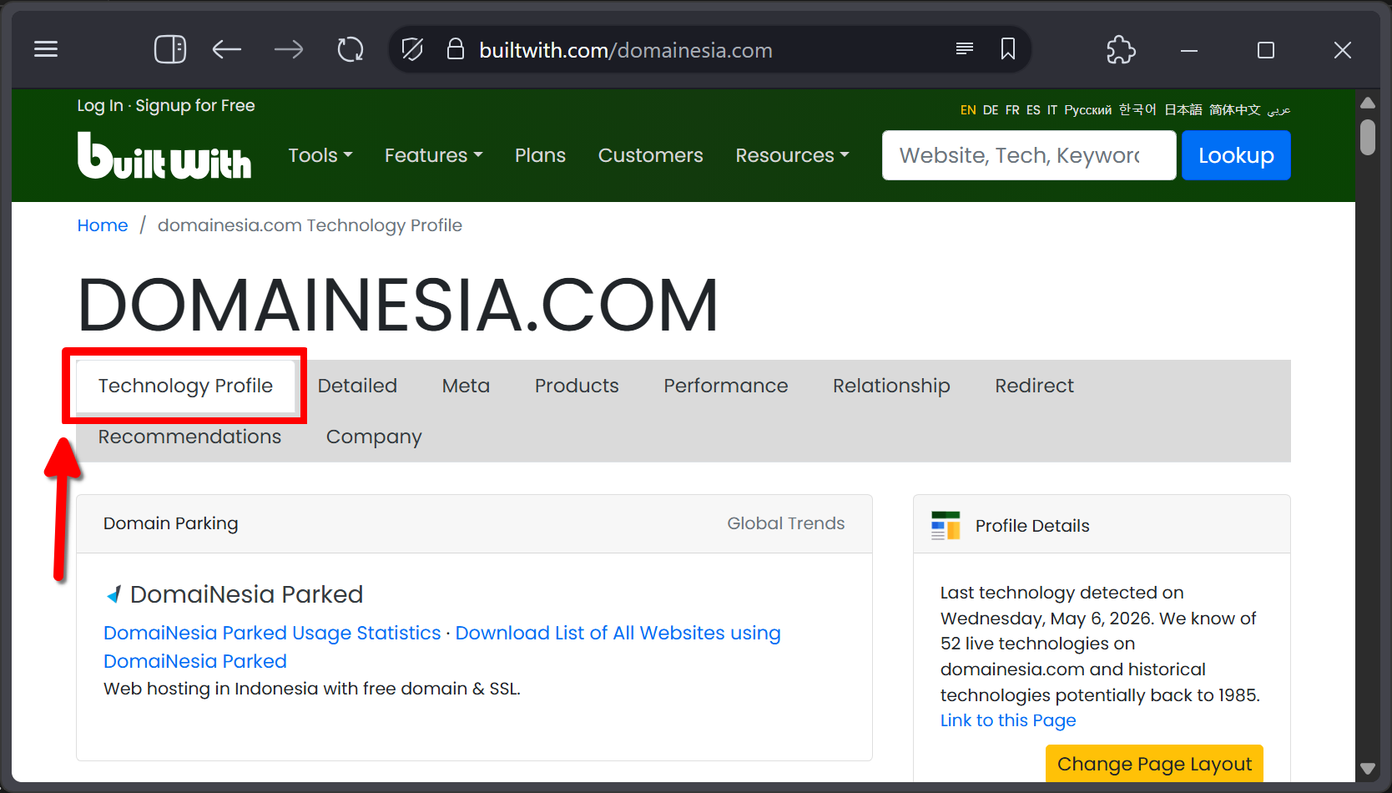Go back to the previous page
The image size is (1392, 793).
click(x=227, y=50)
